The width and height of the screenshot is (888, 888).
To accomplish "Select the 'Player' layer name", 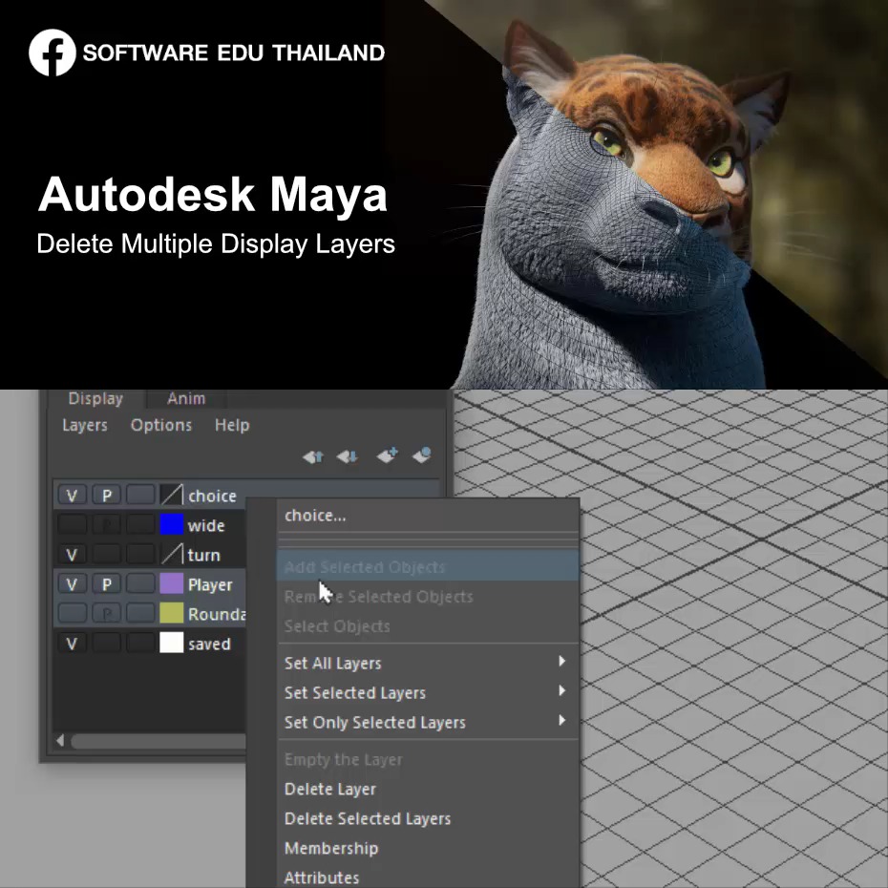I will tap(210, 585).
